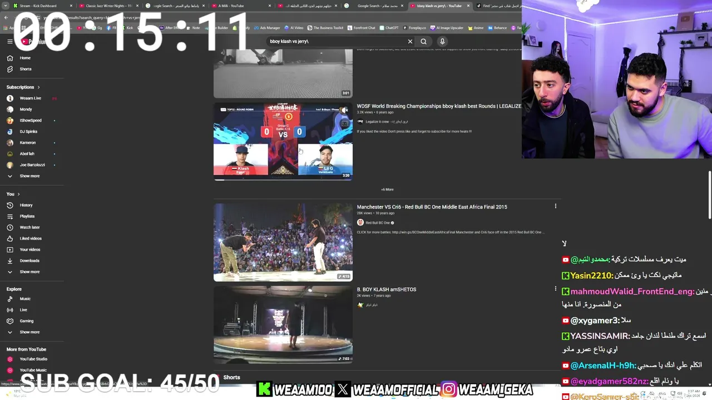Expand '+6 More' results

click(x=387, y=189)
